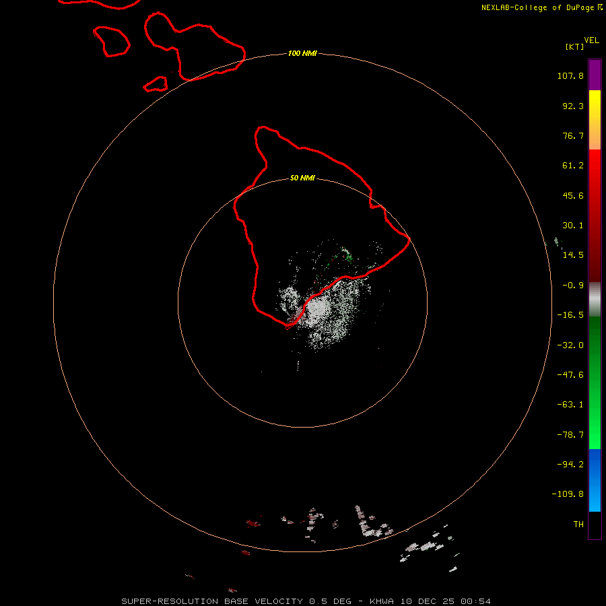This screenshot has width=606, height=606.
Task: Click the 45.6 velocity scale value
Action: [573, 195]
